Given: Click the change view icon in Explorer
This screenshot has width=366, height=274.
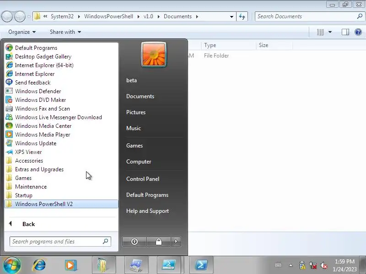Looking at the screenshot, I should click(320, 32).
